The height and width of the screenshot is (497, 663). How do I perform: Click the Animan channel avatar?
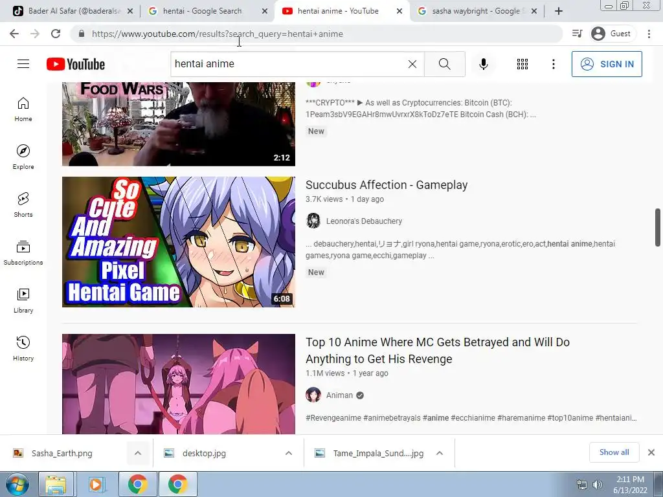pyautogui.click(x=313, y=395)
